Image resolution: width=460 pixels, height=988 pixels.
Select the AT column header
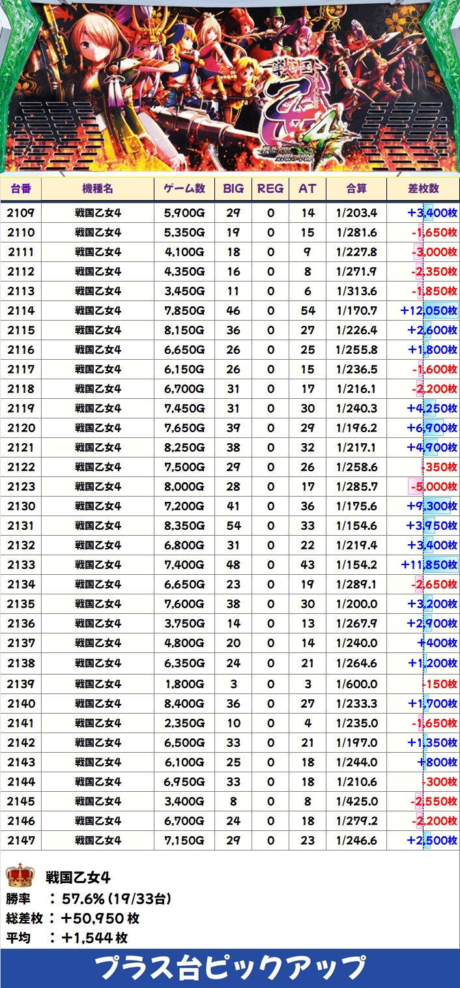click(308, 188)
